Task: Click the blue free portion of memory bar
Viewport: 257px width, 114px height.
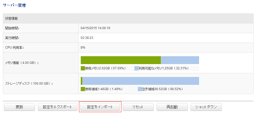Action: tap(180, 60)
